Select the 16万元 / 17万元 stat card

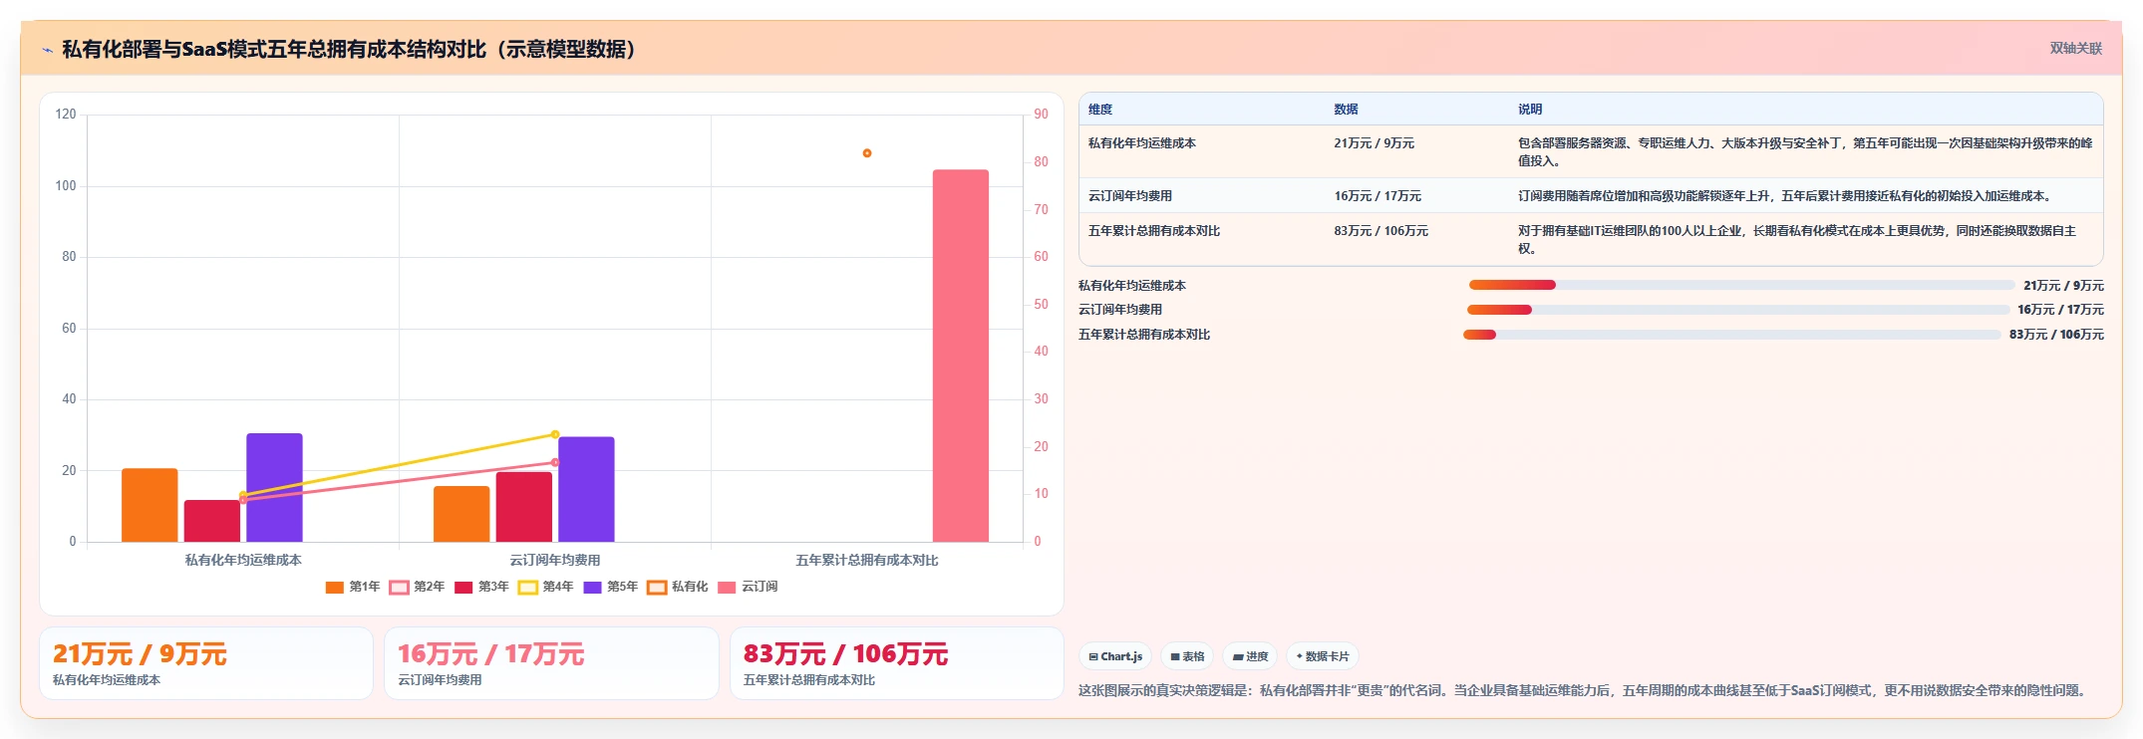551,663
